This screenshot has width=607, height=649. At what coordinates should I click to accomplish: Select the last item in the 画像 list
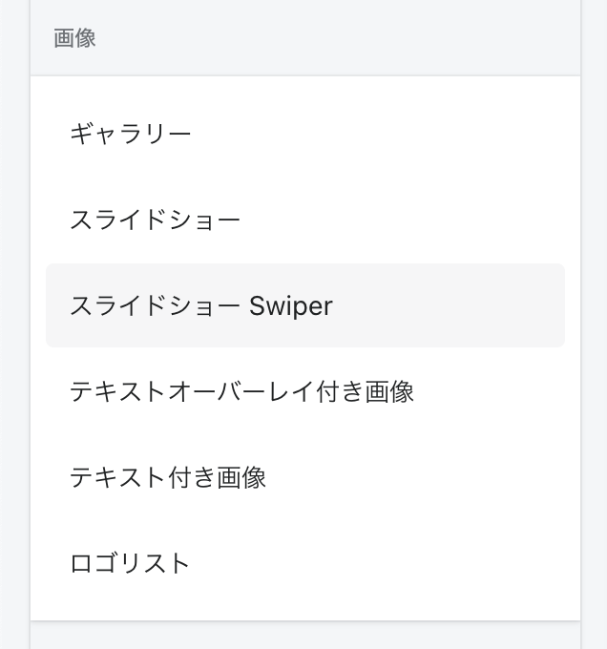pos(131,563)
